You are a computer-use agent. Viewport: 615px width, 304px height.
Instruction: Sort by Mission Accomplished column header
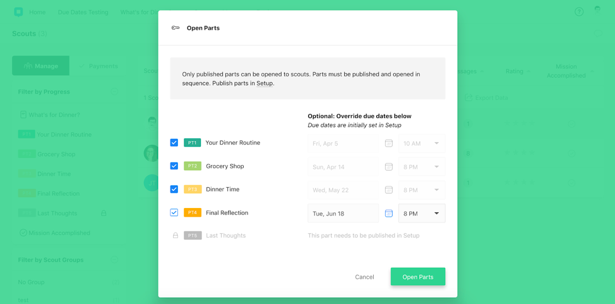[x=569, y=71]
